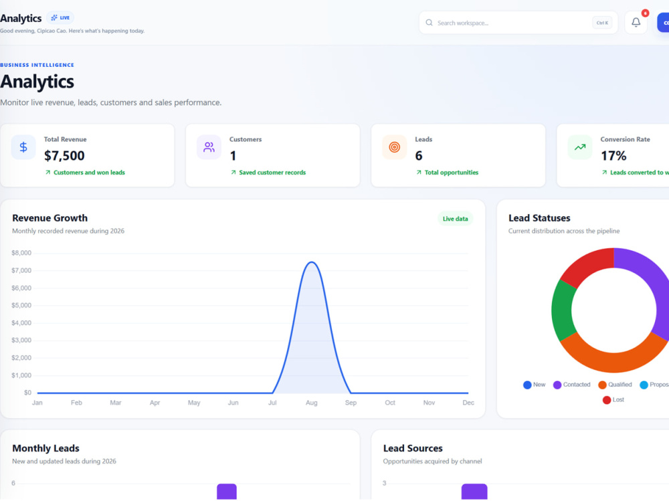Click the arrow beside Customers and won leads

47,173
